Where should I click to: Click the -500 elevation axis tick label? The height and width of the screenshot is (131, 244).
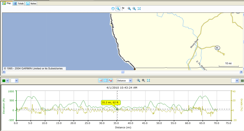tap(11, 120)
